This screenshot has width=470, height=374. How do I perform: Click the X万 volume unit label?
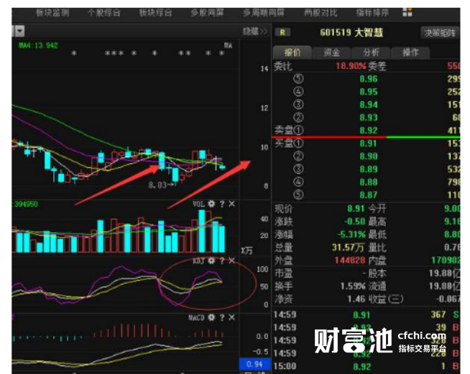tap(246, 251)
